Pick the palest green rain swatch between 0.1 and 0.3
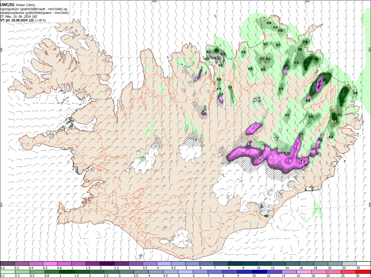Viewport: 371px width, 278px height. pyautogui.click(x=8, y=272)
